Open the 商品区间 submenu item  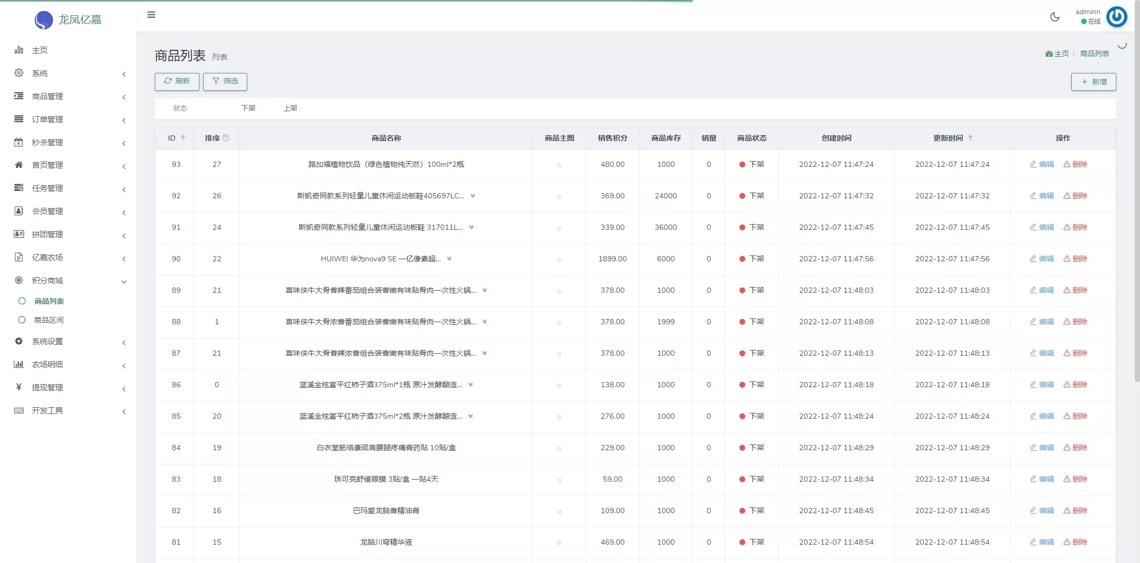point(49,320)
